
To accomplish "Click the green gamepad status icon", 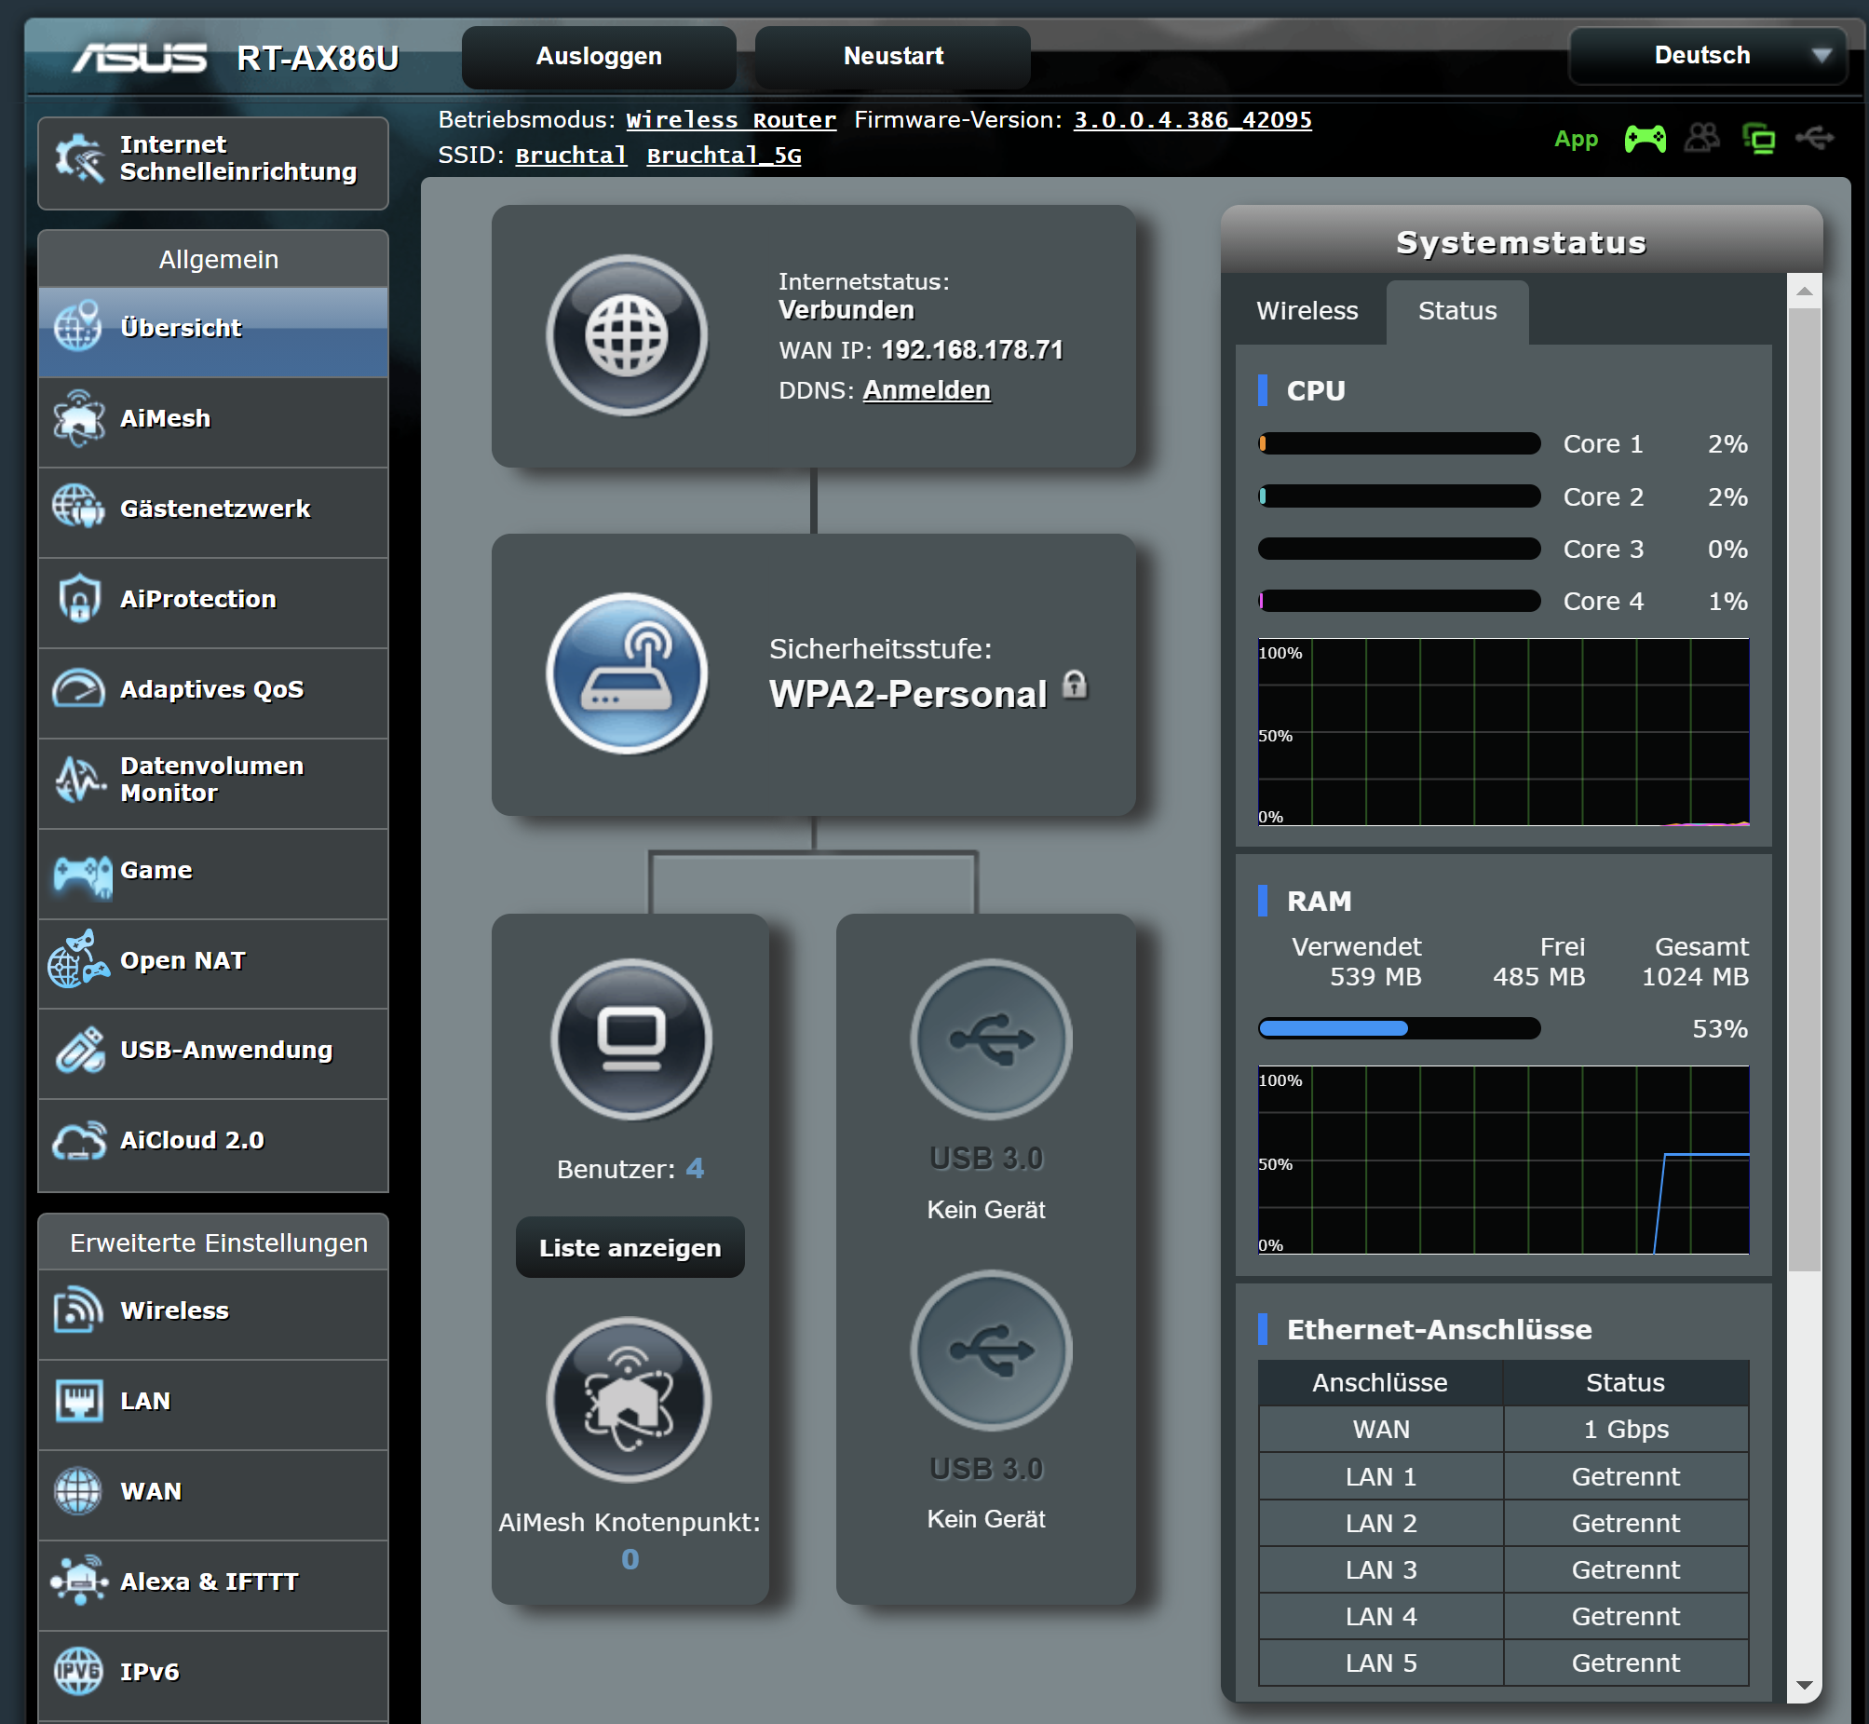I will (1646, 139).
